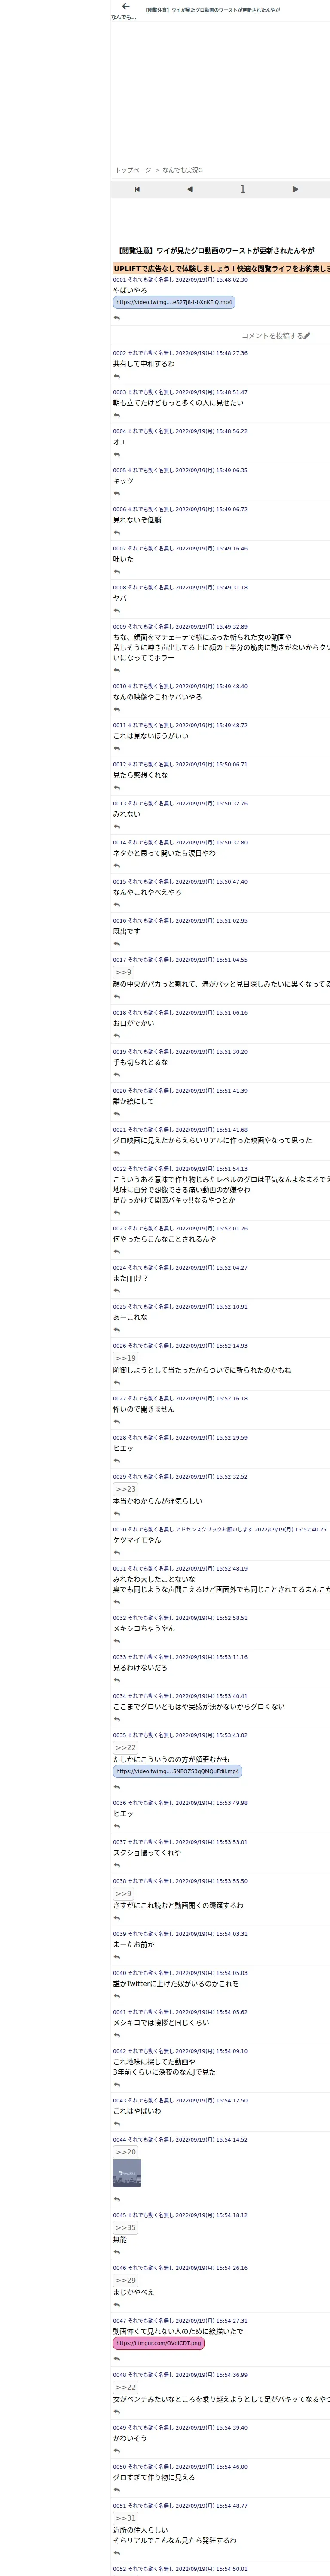Click post 0050 text グロすぎて作り物に見える
The image size is (330, 2576).
154,2477
